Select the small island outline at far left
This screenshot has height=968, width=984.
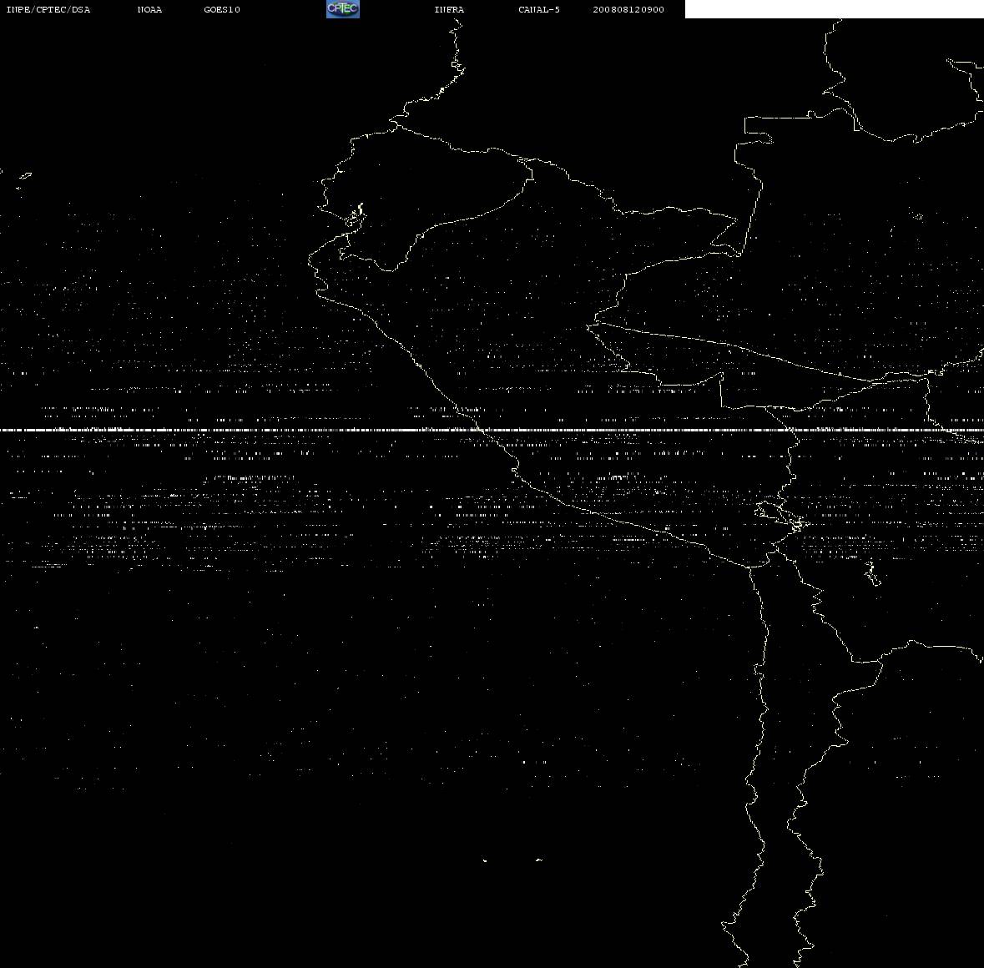point(25,176)
